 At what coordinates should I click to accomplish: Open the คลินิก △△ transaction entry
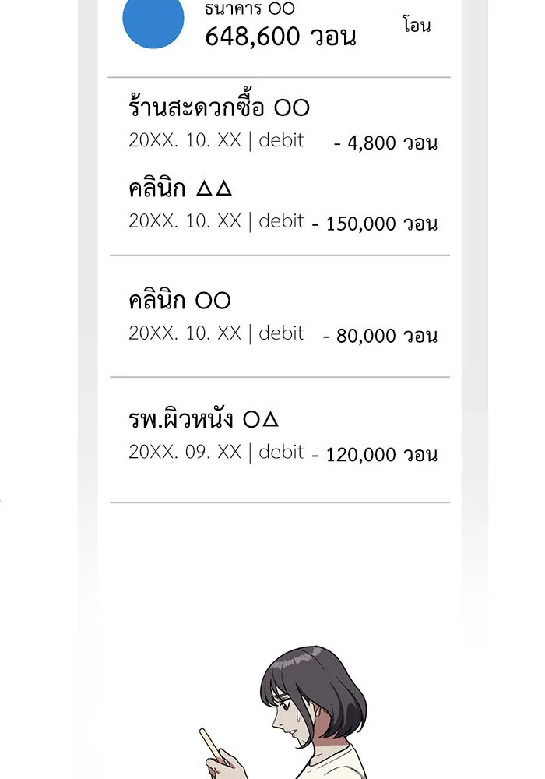pos(181,189)
